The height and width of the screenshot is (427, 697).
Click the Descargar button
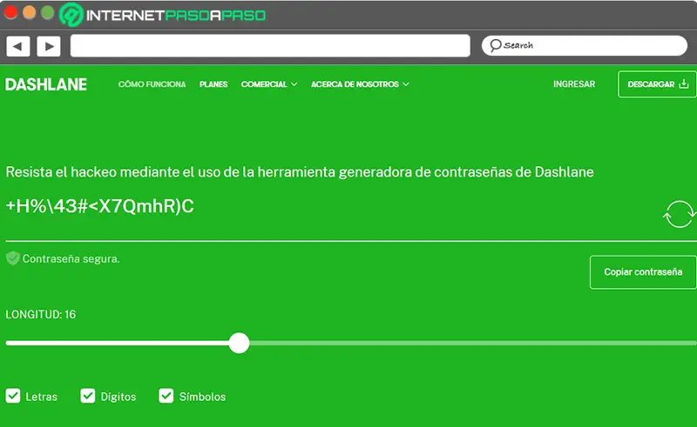point(657,83)
